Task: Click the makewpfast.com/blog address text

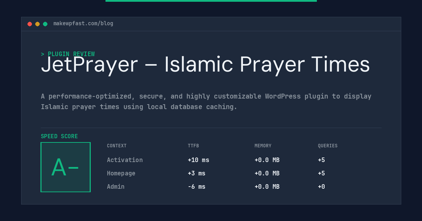Action: pos(83,24)
